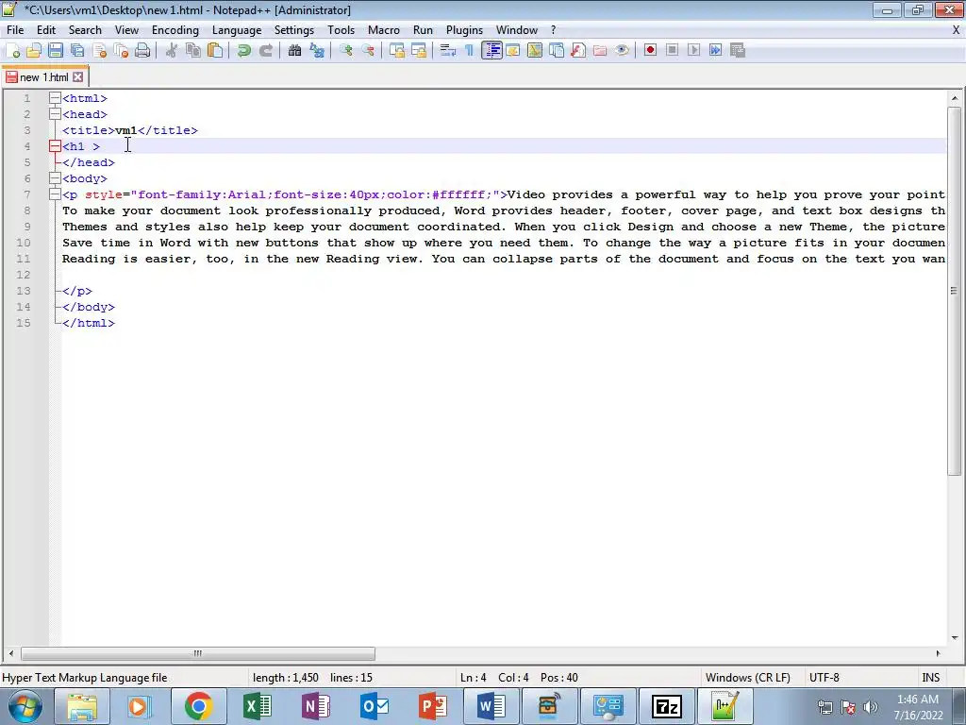Click the INS insert mode status field

click(x=931, y=678)
